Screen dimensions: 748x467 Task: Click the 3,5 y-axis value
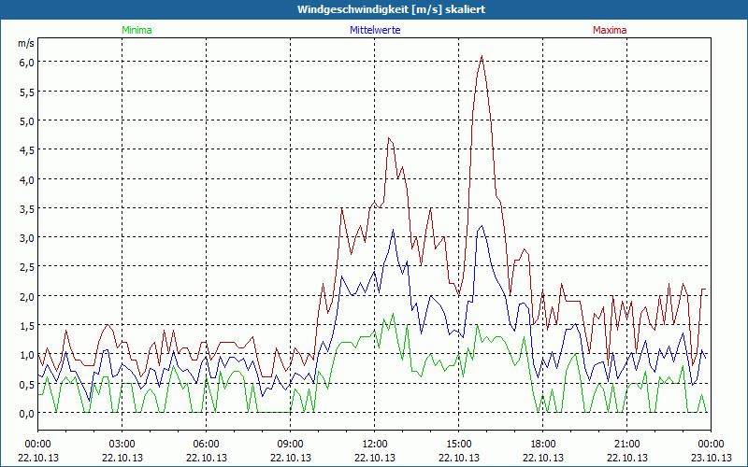coord(27,208)
